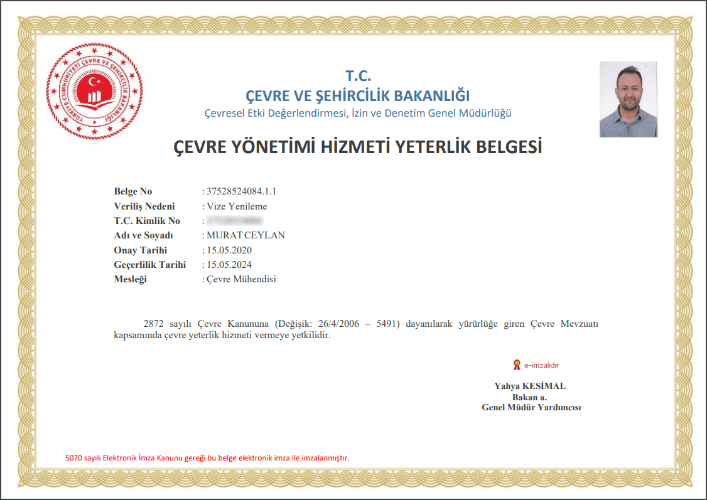
Task: Click the signer name Yahya KESİMAL
Action: tap(530, 386)
